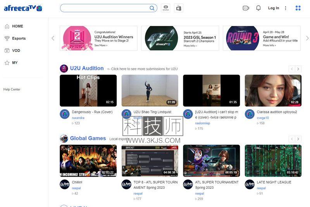Open the Round 3 banner image
The width and height of the screenshot is (310, 207).
[243, 38]
